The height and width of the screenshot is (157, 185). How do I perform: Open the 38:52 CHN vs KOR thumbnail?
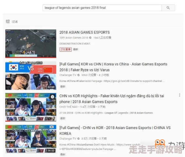(31, 139)
